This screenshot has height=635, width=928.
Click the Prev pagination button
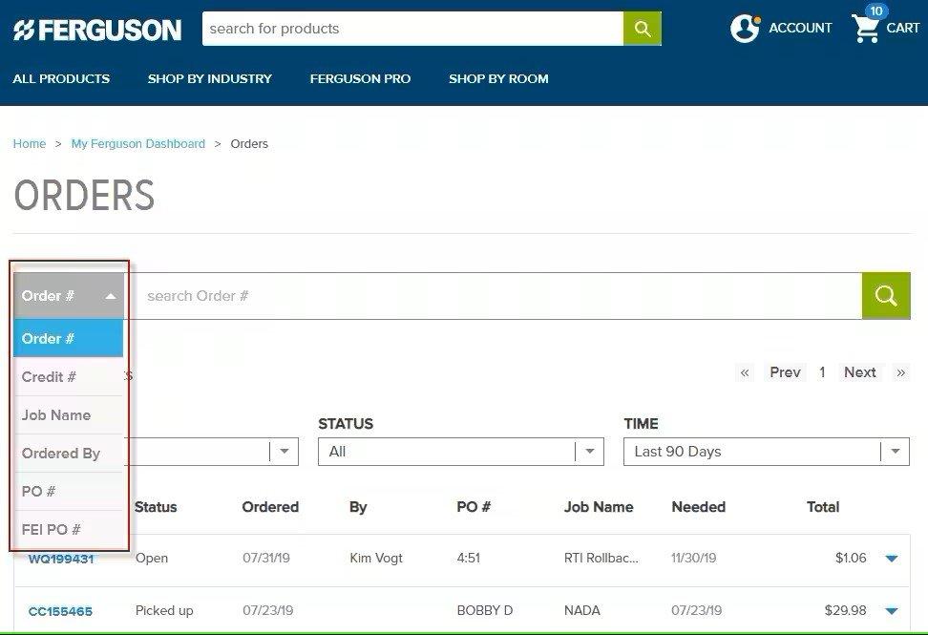[x=785, y=372]
